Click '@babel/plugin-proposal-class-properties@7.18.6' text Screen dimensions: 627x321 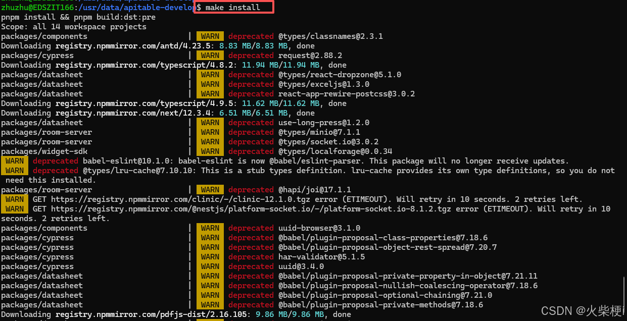click(x=383, y=238)
